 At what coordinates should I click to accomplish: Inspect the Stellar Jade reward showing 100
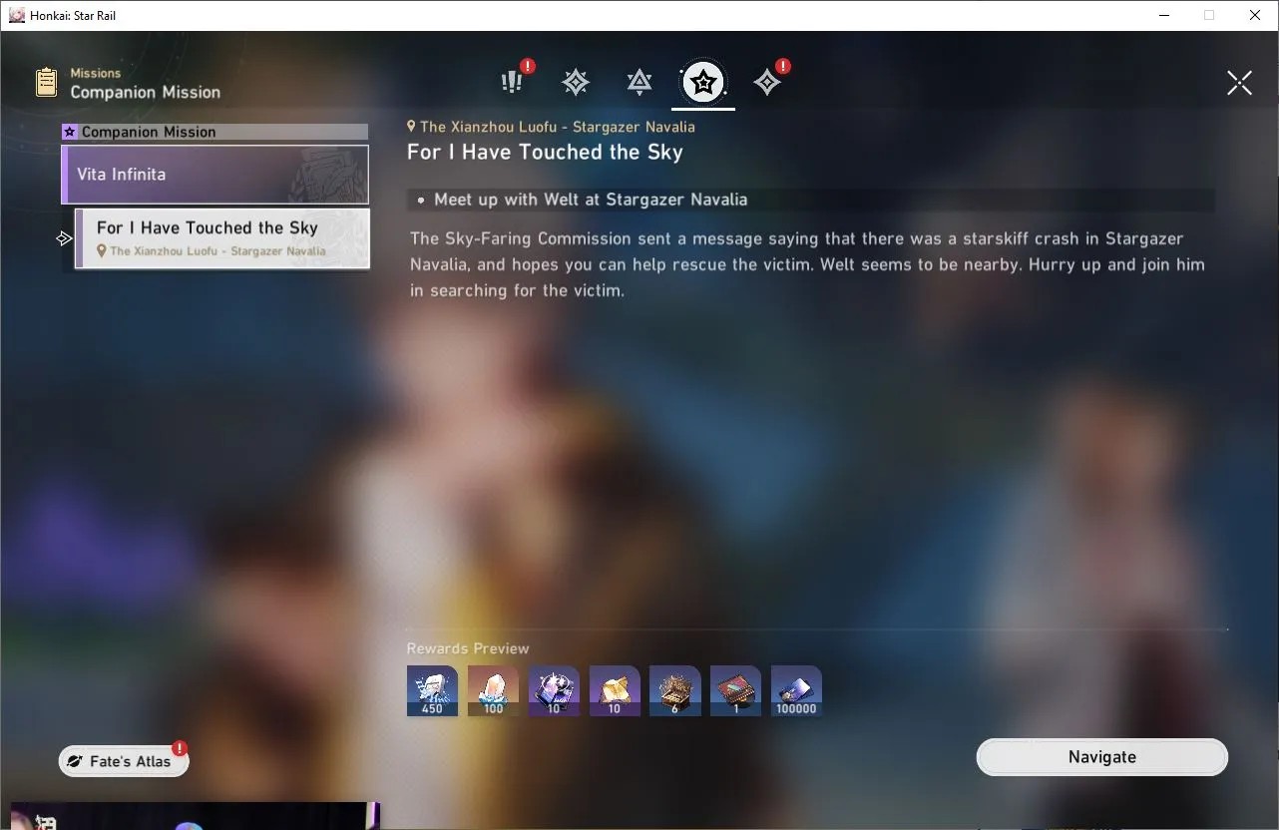[493, 691]
